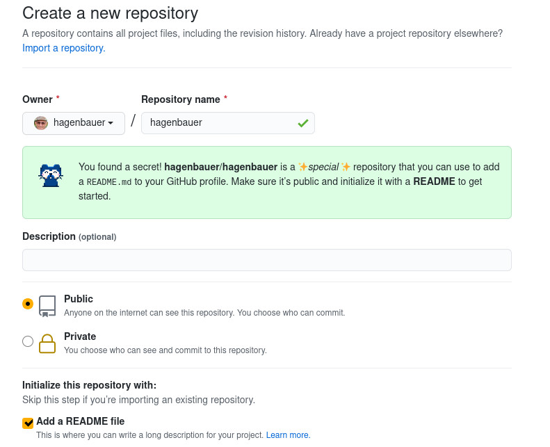The image size is (550, 447).
Task: Click the green checkmark in repository name field
Action: [303, 123]
